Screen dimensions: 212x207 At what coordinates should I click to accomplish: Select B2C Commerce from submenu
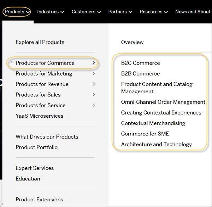[140, 63]
